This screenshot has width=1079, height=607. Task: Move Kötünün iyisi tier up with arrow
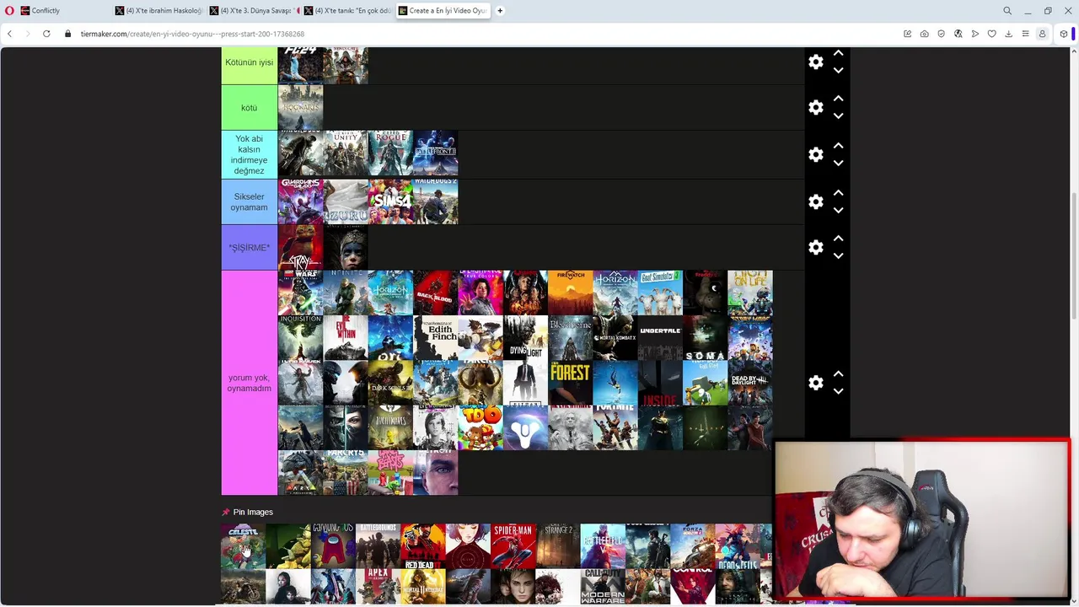pos(838,53)
